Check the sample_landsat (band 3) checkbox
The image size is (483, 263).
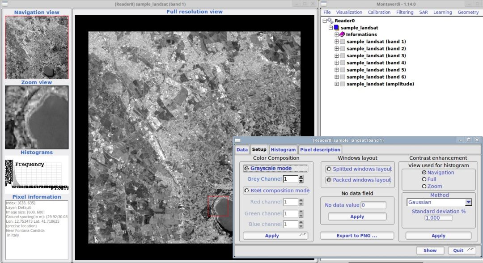tap(343, 55)
